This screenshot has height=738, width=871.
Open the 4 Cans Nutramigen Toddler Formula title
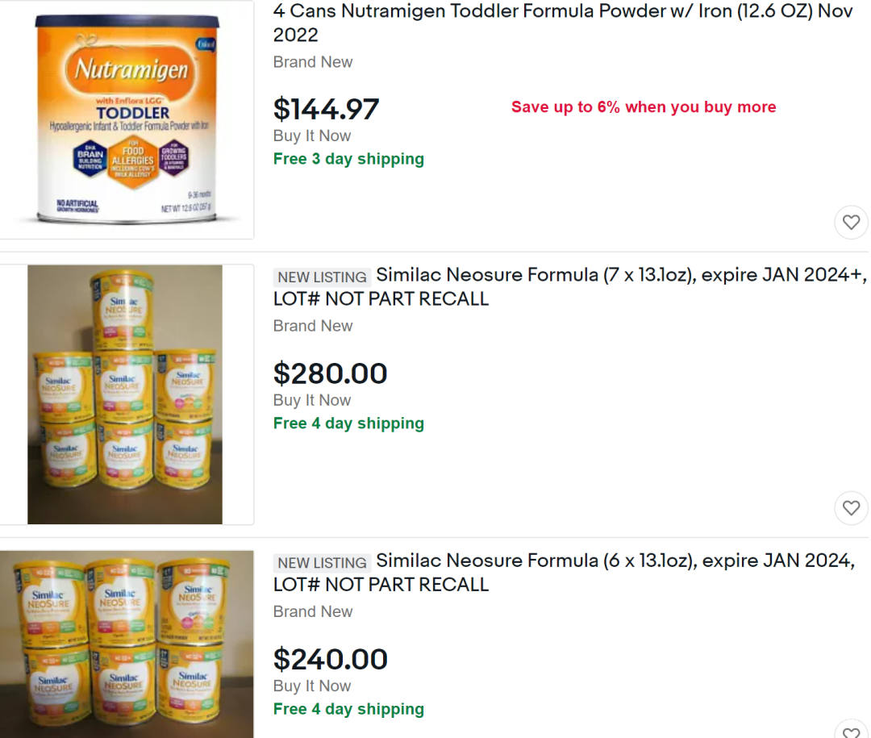(562, 23)
